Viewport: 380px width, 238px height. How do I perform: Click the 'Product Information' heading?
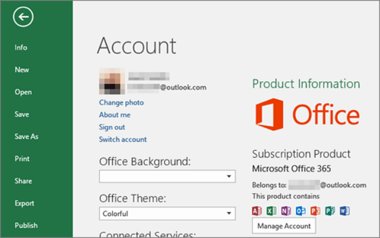pyautogui.click(x=306, y=84)
